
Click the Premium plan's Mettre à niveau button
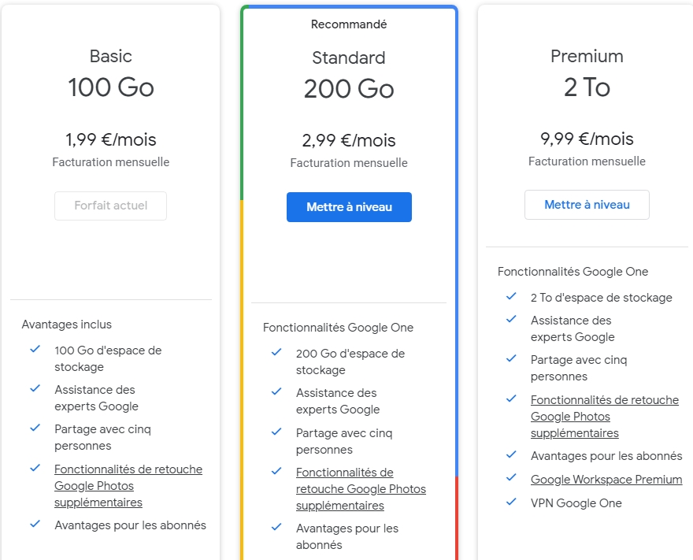(587, 205)
